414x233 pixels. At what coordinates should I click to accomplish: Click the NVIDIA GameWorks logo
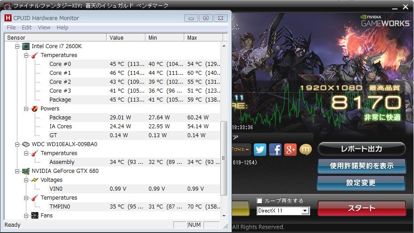(x=385, y=21)
